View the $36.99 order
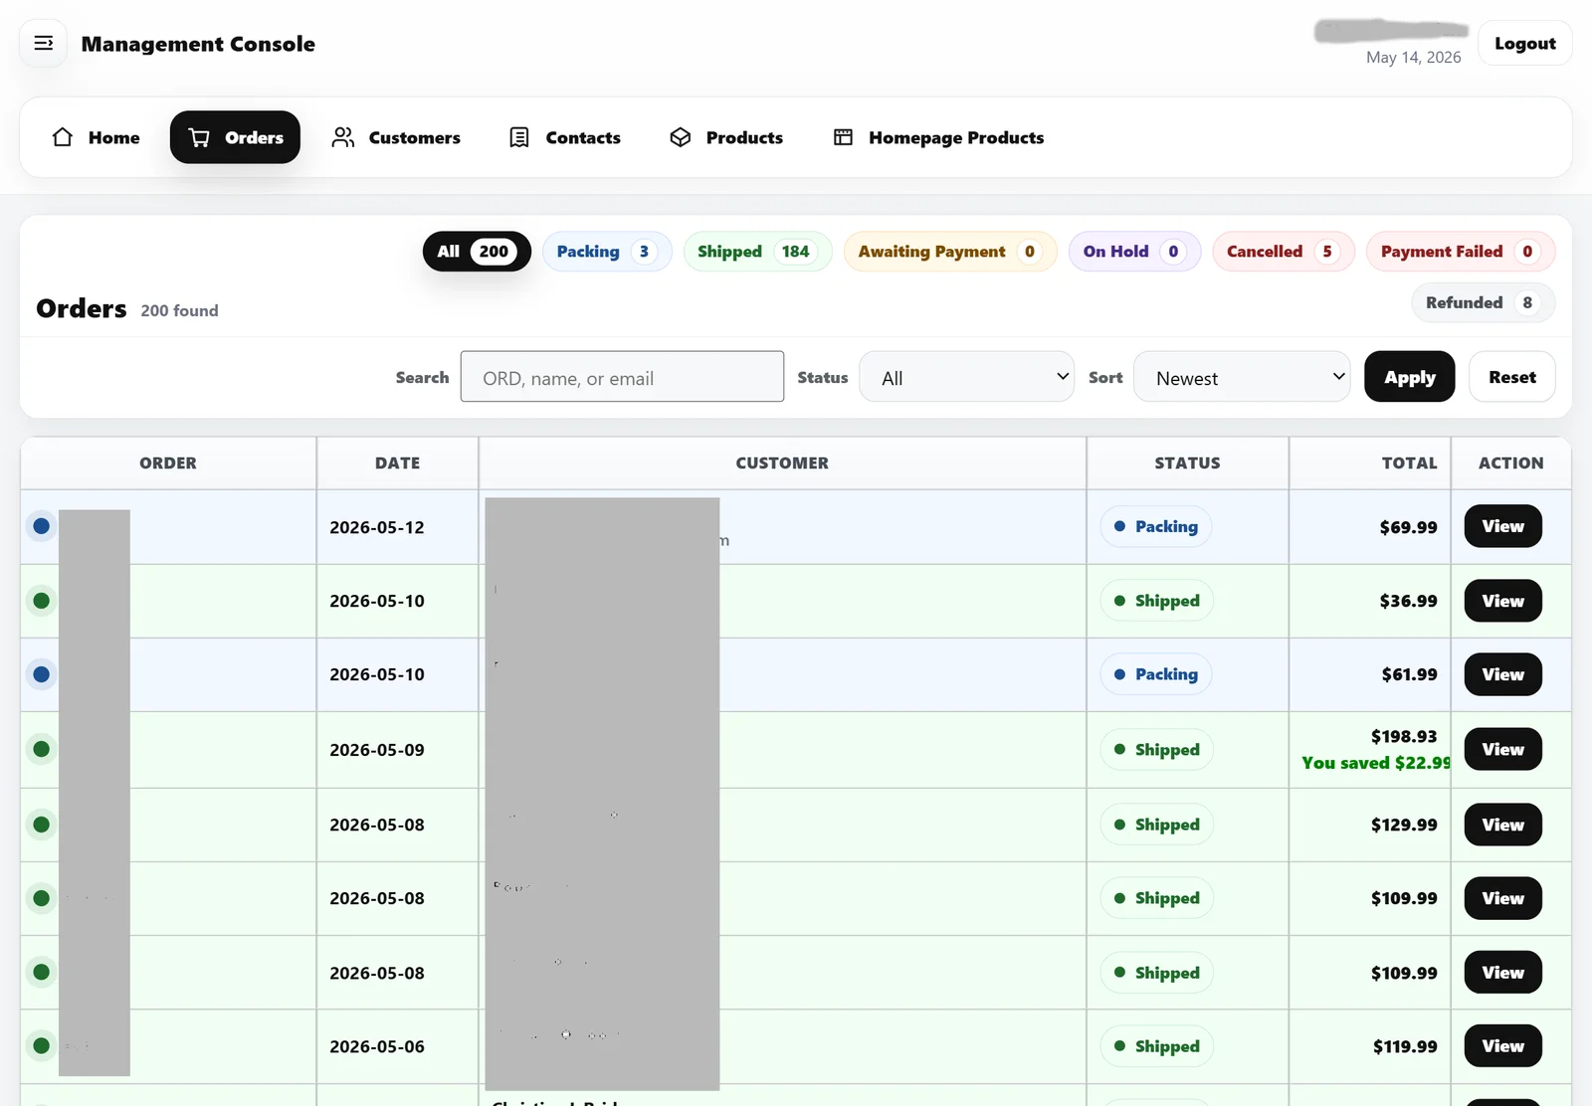This screenshot has width=1592, height=1106. coord(1502,601)
